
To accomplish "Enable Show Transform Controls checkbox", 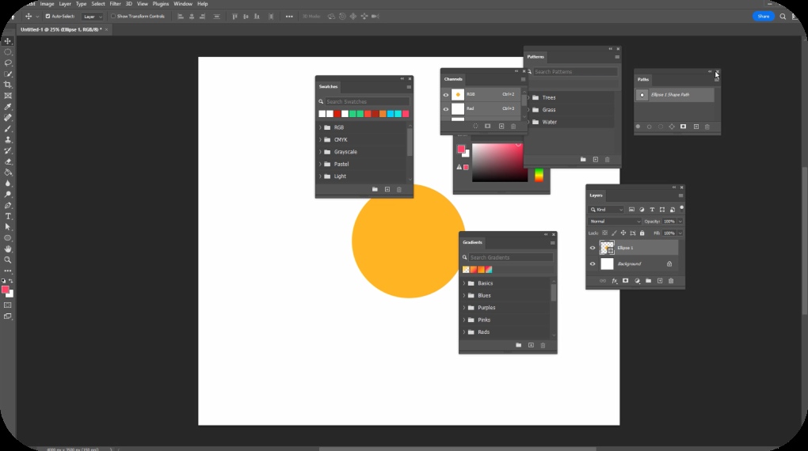I will point(113,16).
